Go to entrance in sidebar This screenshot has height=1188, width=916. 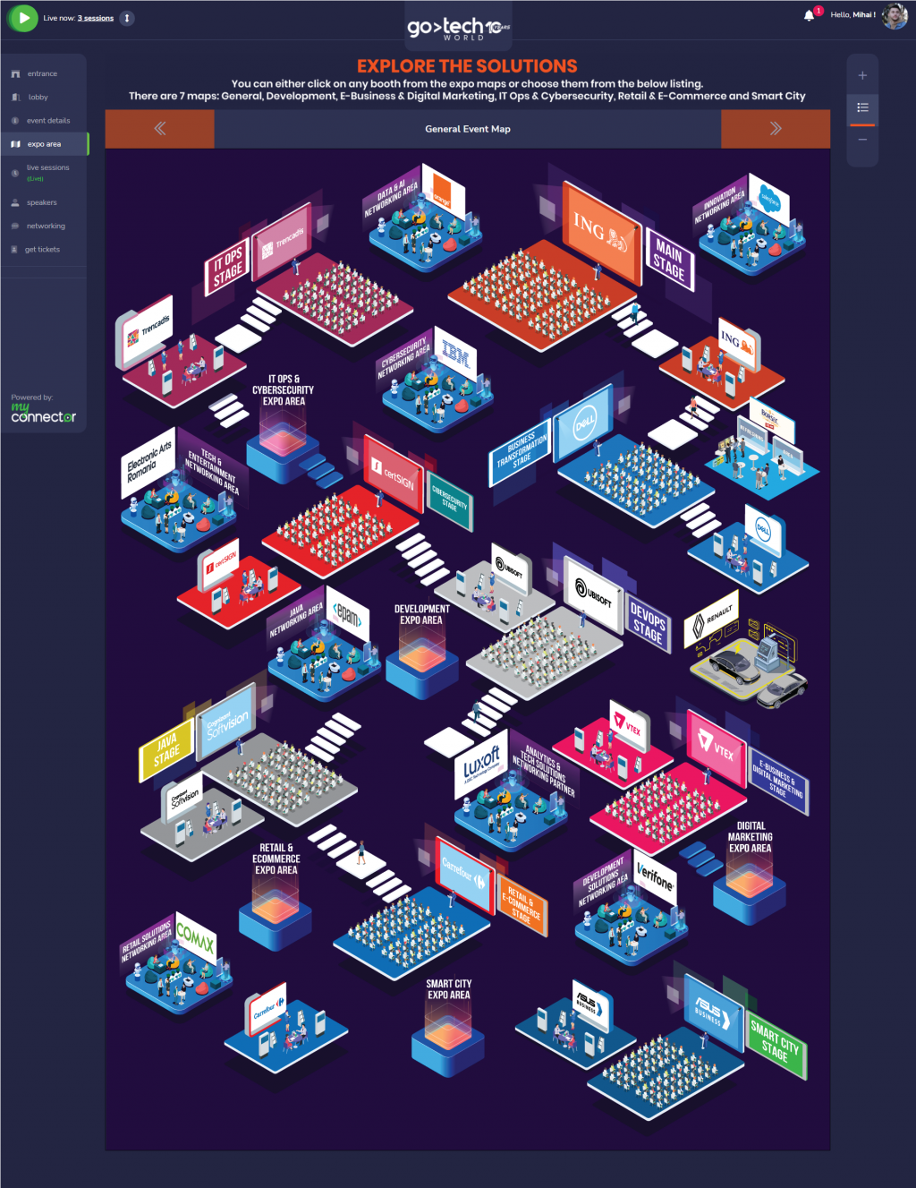point(41,73)
